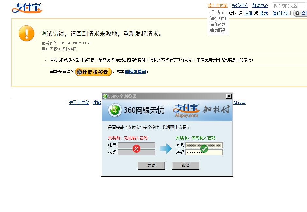The width and height of the screenshot is (307, 212).
Task: Open the 关于支付宝 footer link
Action: click(79, 102)
